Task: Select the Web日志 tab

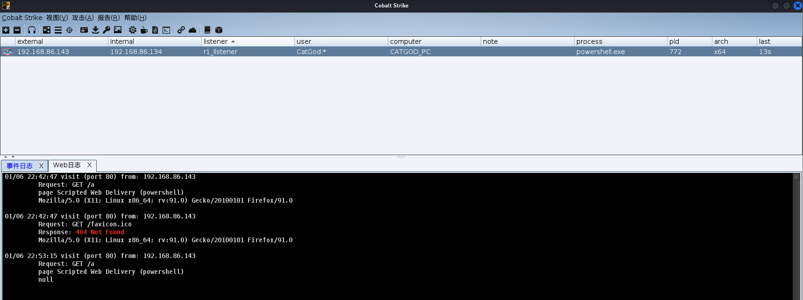Action: point(67,165)
